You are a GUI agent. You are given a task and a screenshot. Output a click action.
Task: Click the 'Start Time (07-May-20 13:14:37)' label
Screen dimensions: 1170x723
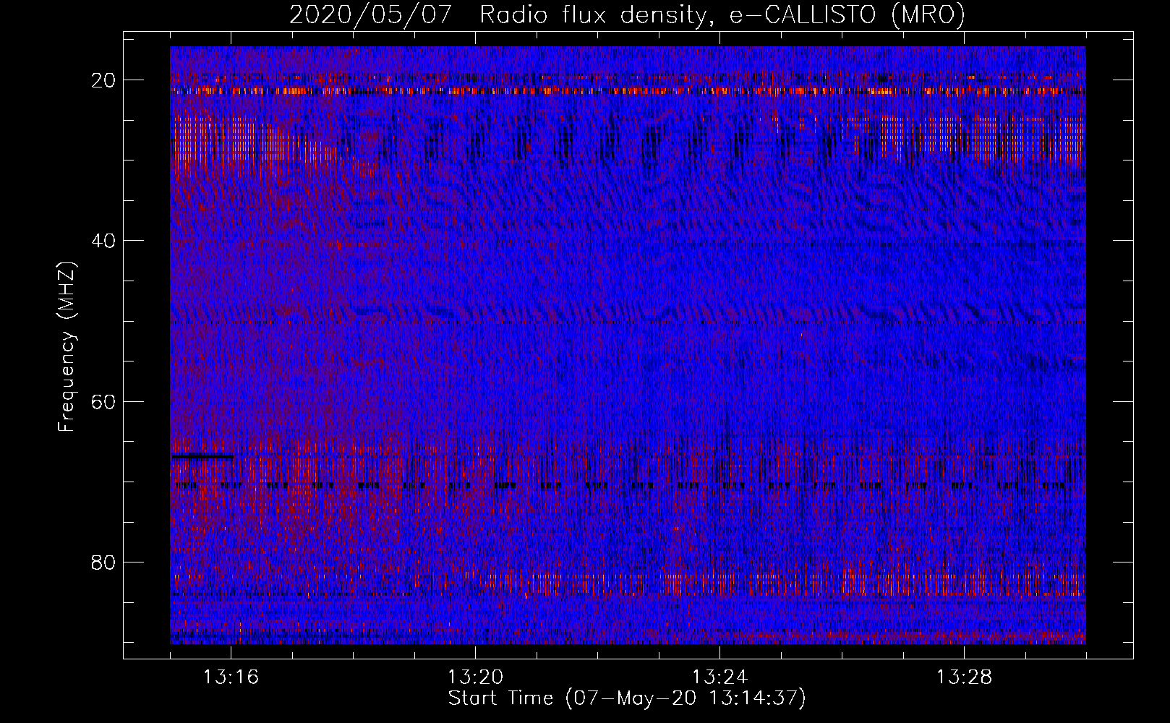(x=627, y=698)
